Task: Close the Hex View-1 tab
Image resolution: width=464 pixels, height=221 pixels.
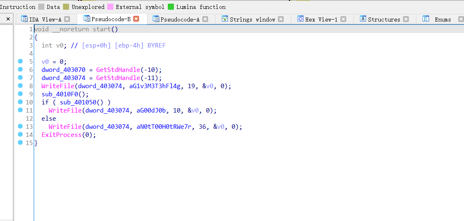Action: (x=343, y=19)
